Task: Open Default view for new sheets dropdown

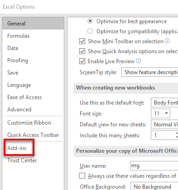Action: [x=164, y=125]
